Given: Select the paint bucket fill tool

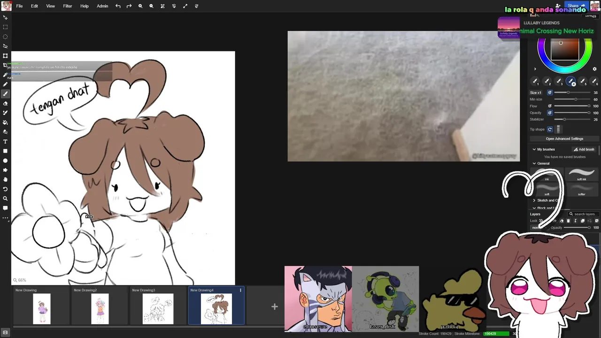Looking at the screenshot, I should click(x=5, y=123).
